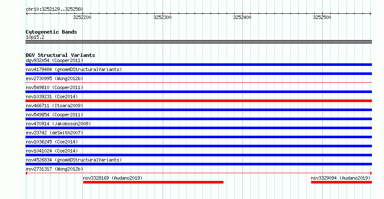
Task: Click blue bar under nsv1041024
Action: point(198,155)
